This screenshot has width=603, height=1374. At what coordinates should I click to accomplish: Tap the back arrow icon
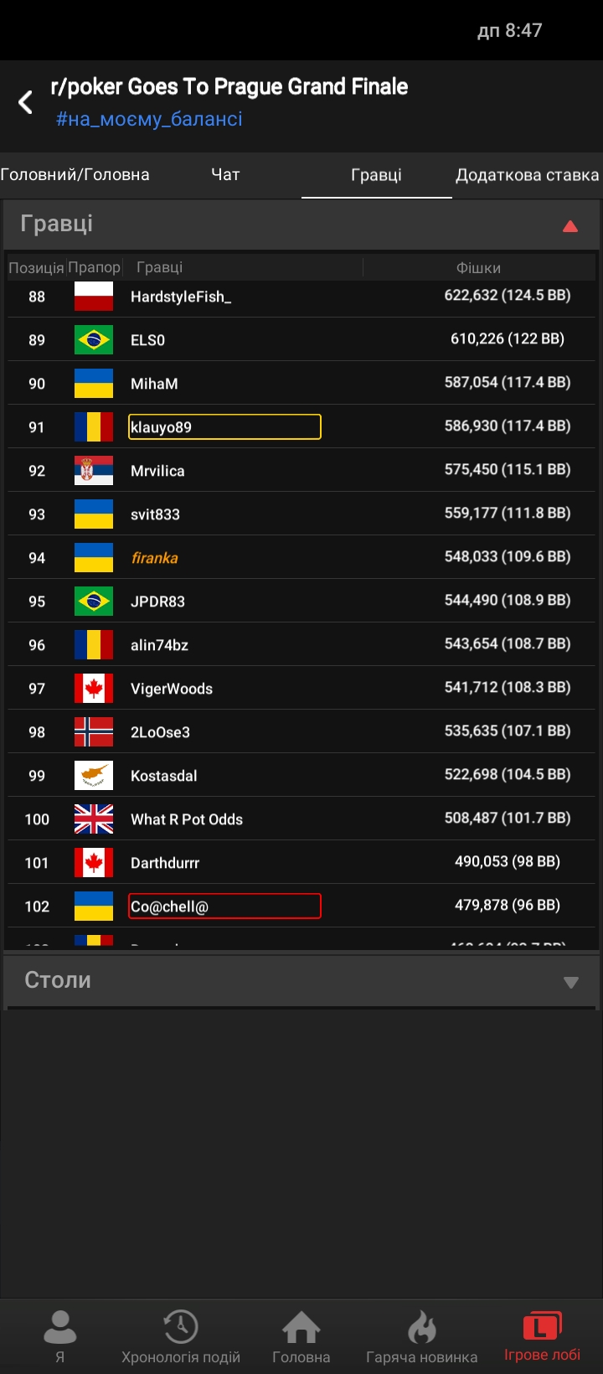(x=26, y=102)
